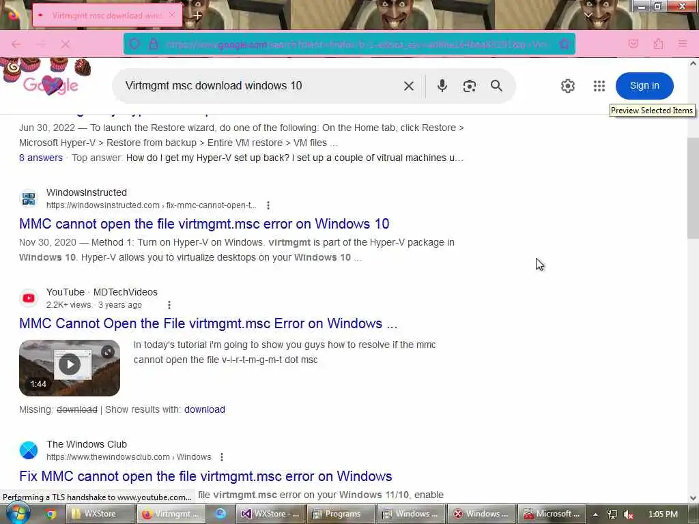
Task: Click the YouTube MDTechVideos source label
Action: 102,292
